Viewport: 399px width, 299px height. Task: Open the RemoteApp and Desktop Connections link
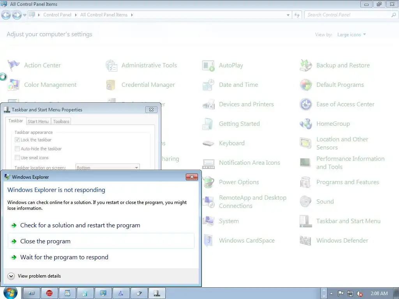tap(252, 202)
